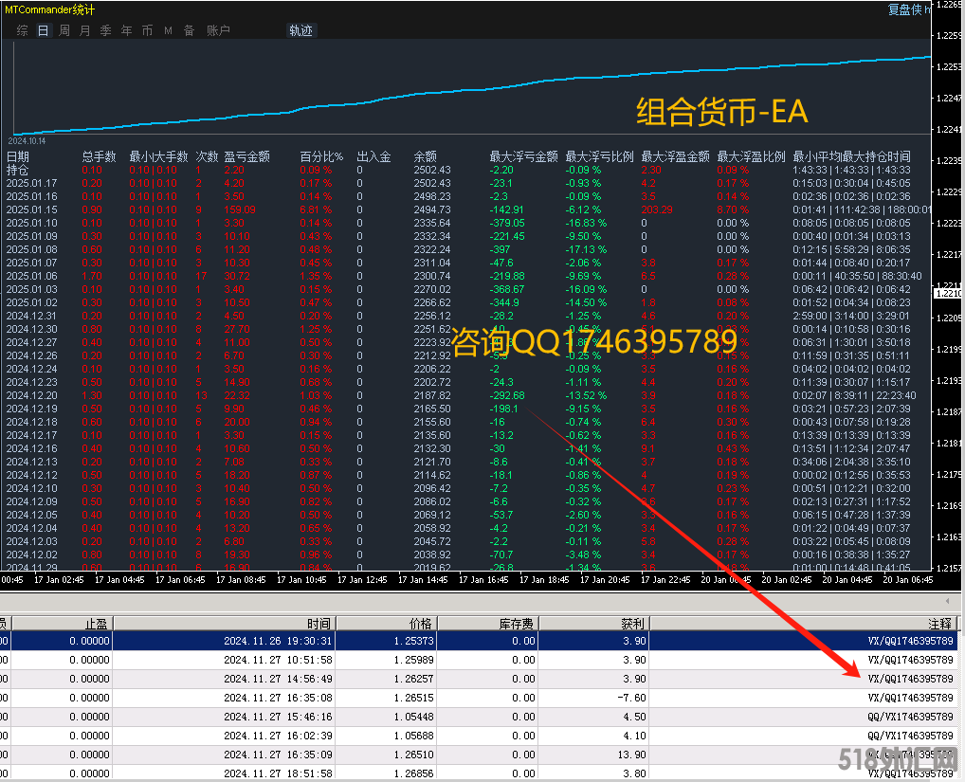
Task: Click the 库存费 column header
Action: pyautogui.click(x=487, y=624)
